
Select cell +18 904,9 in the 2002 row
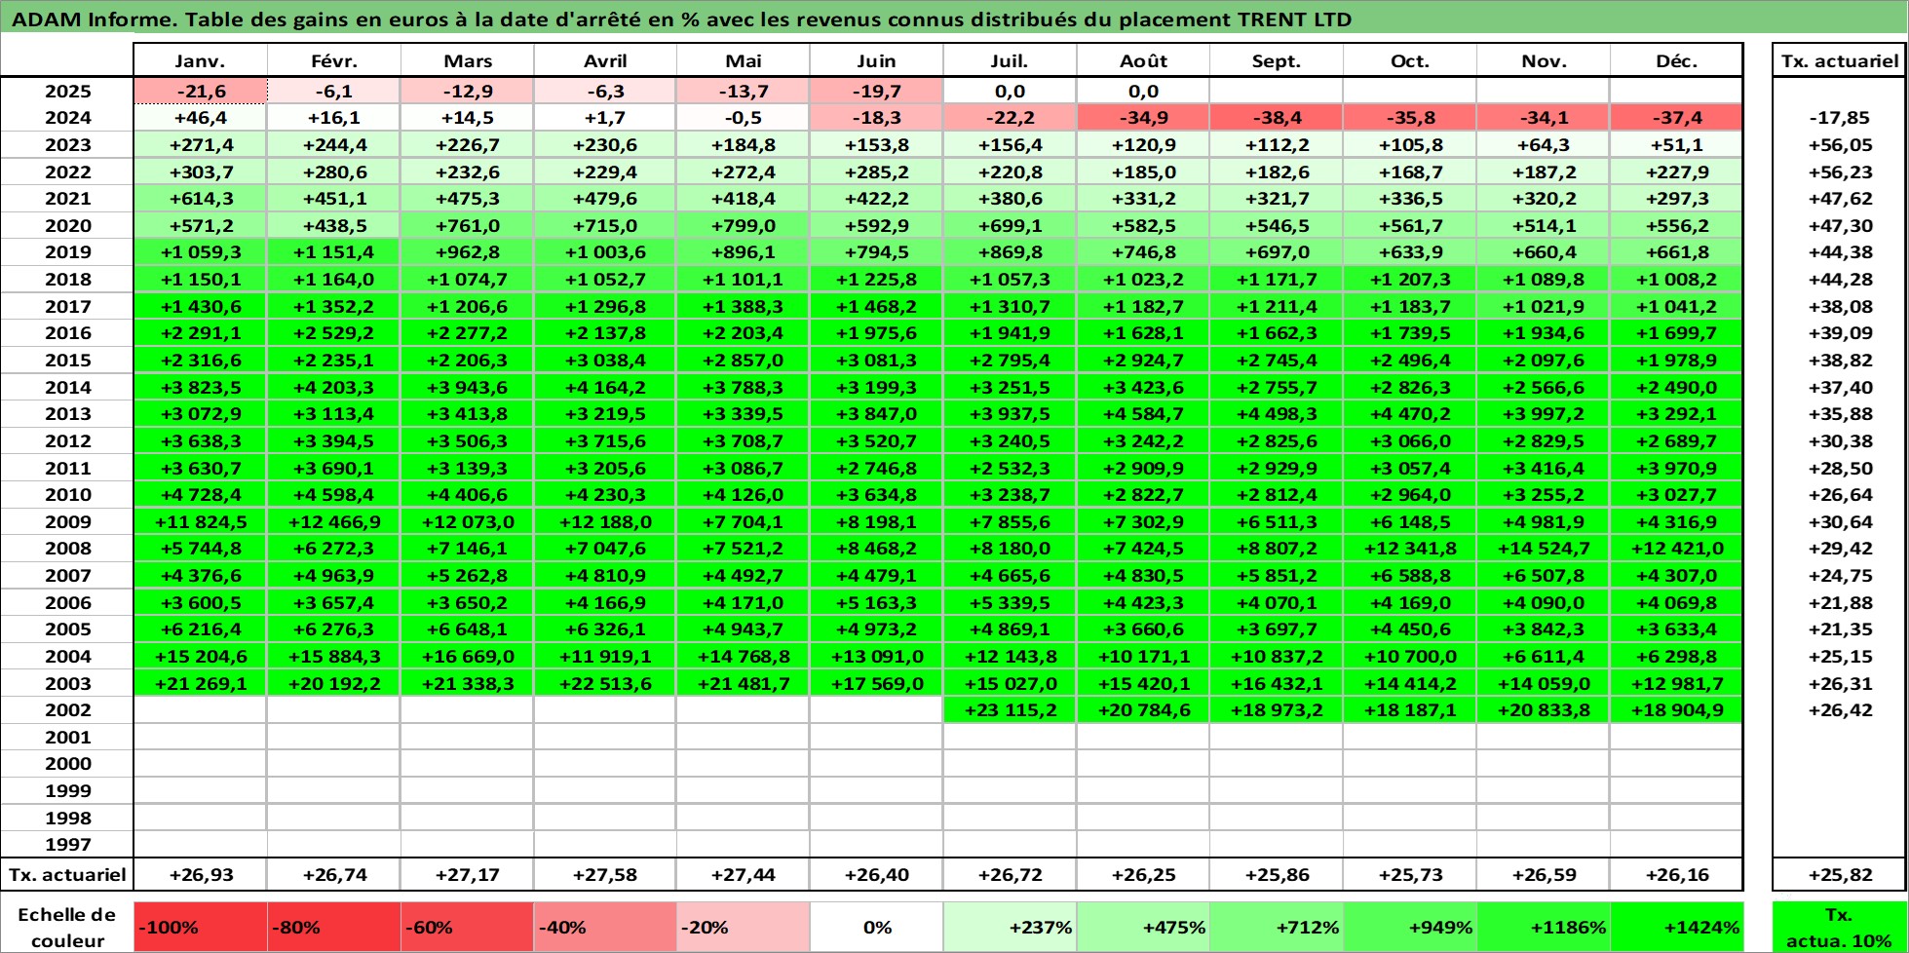pos(1676,710)
